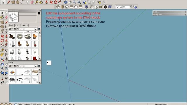The width and height of the screenshot is (187, 105).
Task: Switch to Iso view
Action: [58, 7]
